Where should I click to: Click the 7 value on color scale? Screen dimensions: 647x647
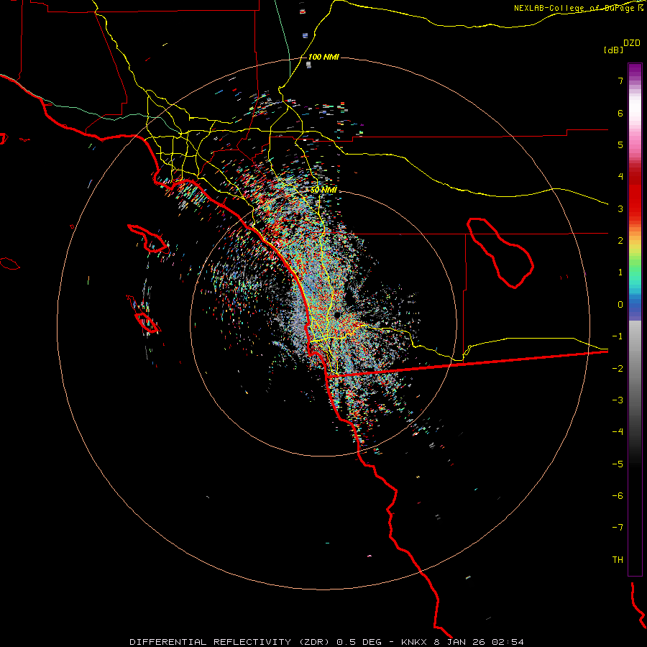point(620,81)
